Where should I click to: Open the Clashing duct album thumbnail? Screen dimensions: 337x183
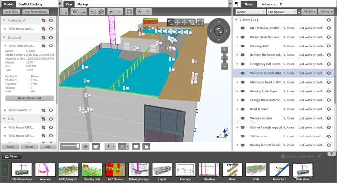tap(92, 170)
